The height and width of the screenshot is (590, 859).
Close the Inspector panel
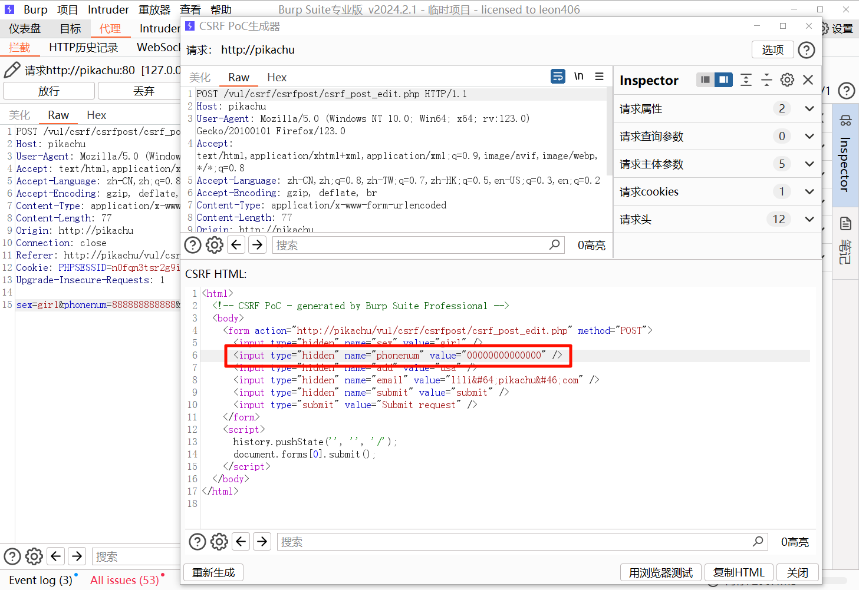(x=808, y=79)
